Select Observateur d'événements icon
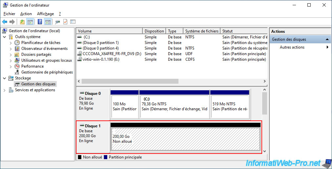This screenshot has height=169, width=332. coord(17,49)
